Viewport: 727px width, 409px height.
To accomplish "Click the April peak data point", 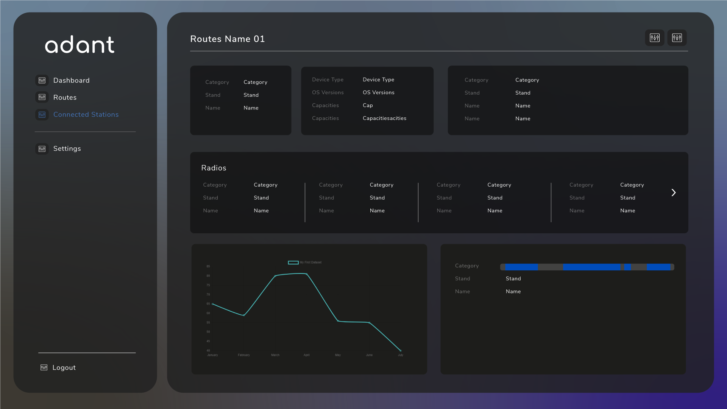I will (x=306, y=274).
